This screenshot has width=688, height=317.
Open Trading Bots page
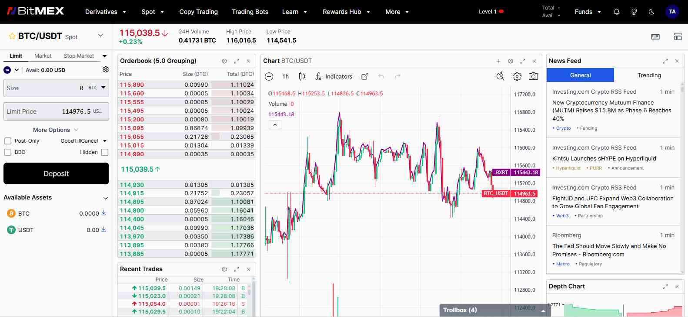[x=250, y=12]
